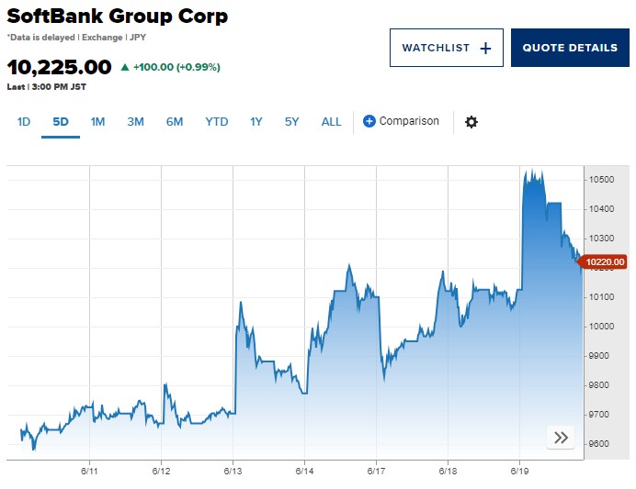This screenshot has width=636, height=489.
Task: Click the plus icon in Watchlist button
Action: (485, 49)
